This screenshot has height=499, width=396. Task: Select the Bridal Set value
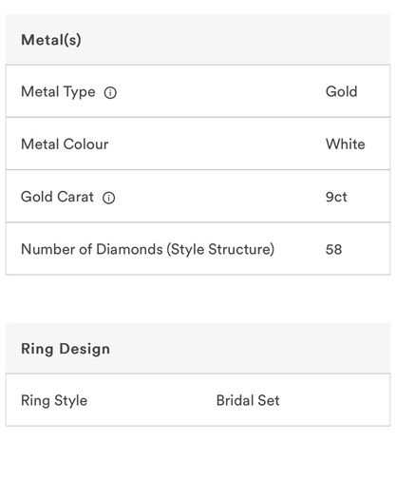[248, 400]
